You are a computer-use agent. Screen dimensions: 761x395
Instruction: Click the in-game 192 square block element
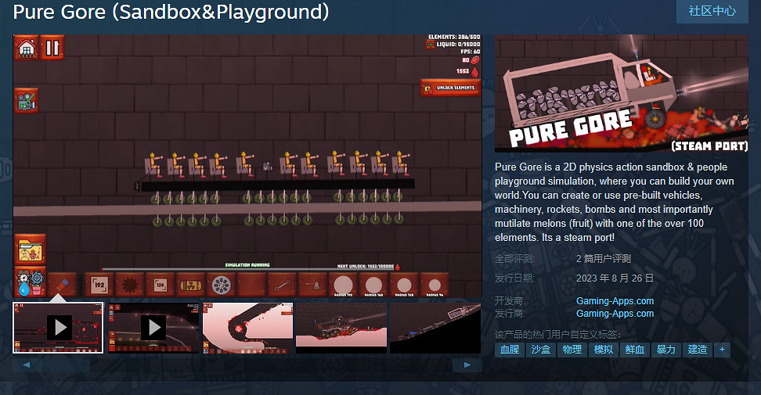coord(99,285)
